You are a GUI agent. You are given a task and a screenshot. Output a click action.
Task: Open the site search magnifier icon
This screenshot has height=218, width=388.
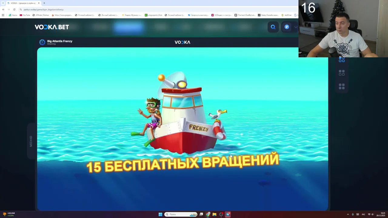273,27
